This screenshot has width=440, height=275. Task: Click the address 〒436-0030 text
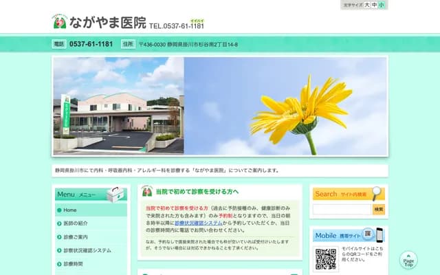(188, 45)
